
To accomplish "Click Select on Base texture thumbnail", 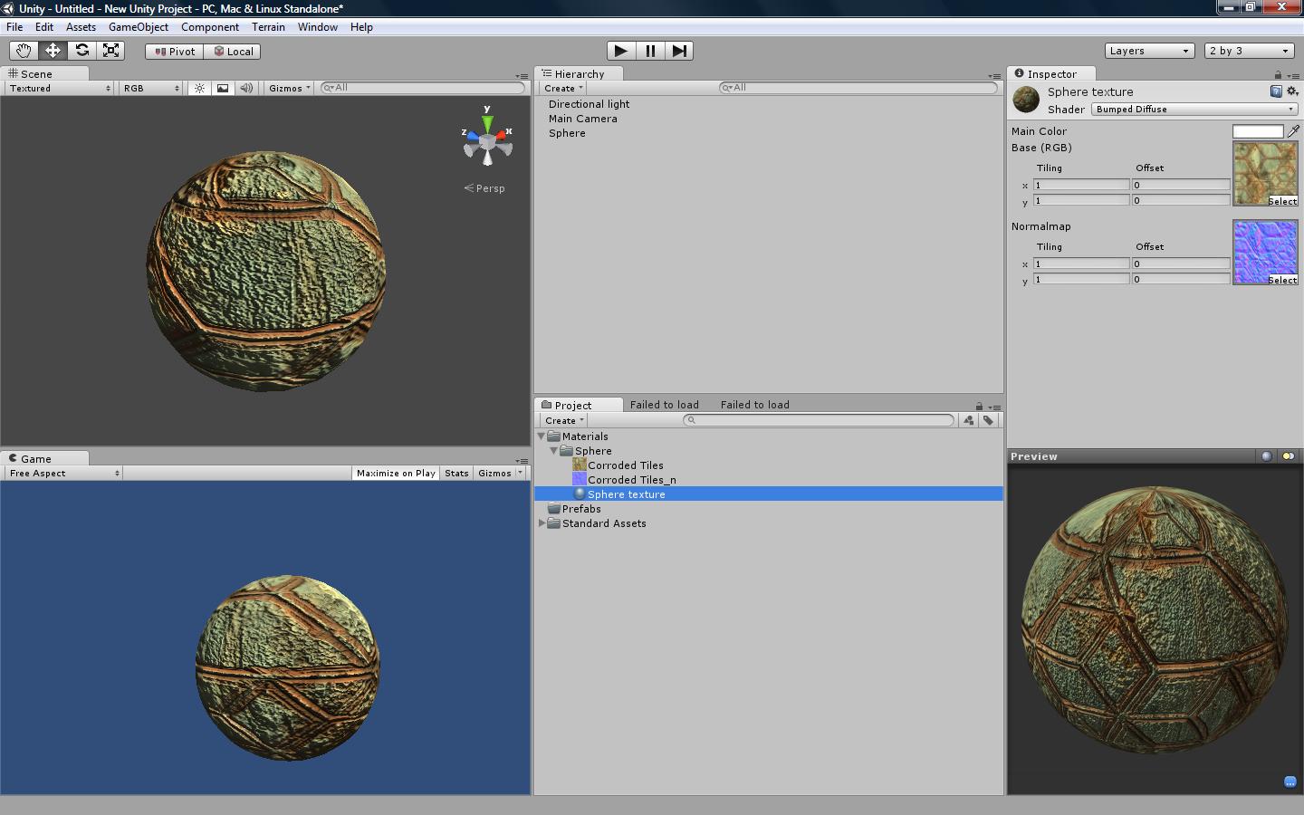I will tap(1282, 201).
